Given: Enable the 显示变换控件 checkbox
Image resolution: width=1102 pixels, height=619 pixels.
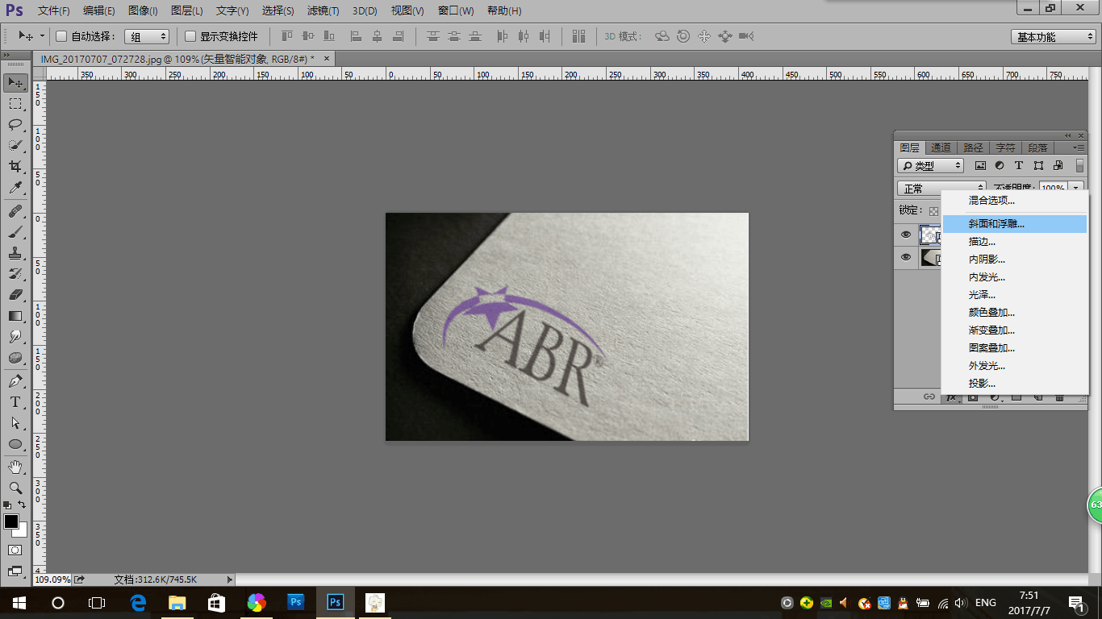Looking at the screenshot, I should 190,36.
